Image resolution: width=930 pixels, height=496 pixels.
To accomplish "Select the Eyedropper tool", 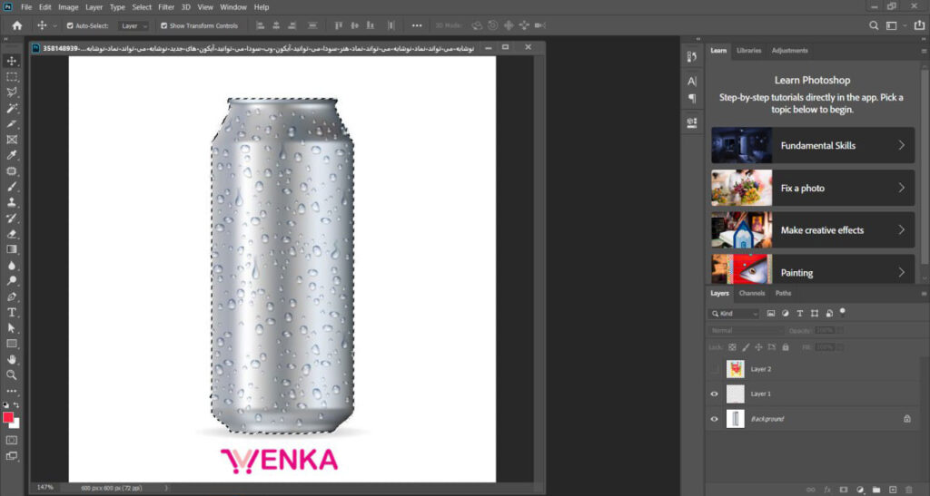I will tap(11, 155).
